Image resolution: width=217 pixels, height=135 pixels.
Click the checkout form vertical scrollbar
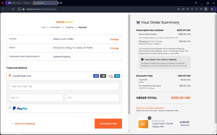coord(129,64)
